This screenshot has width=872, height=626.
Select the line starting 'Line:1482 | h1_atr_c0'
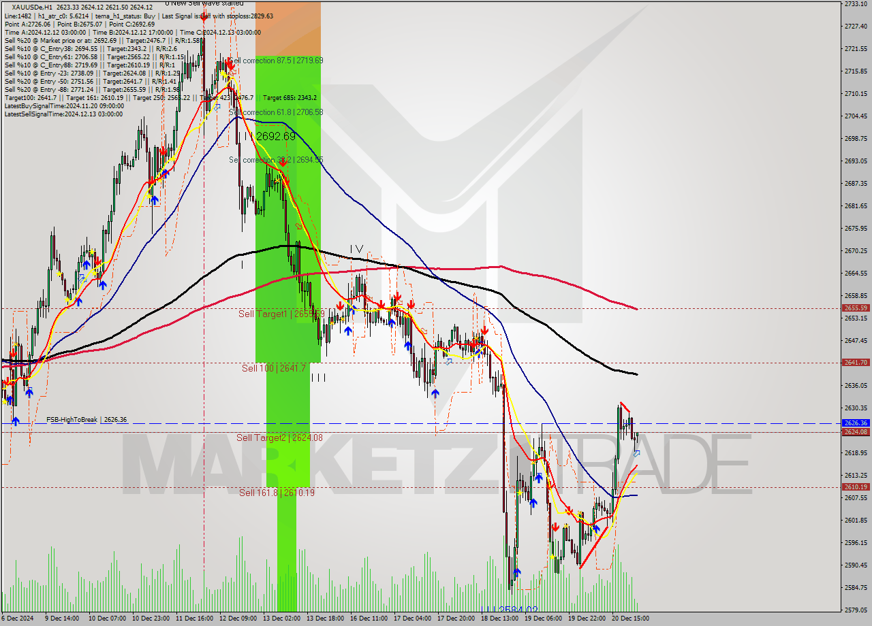coord(138,15)
